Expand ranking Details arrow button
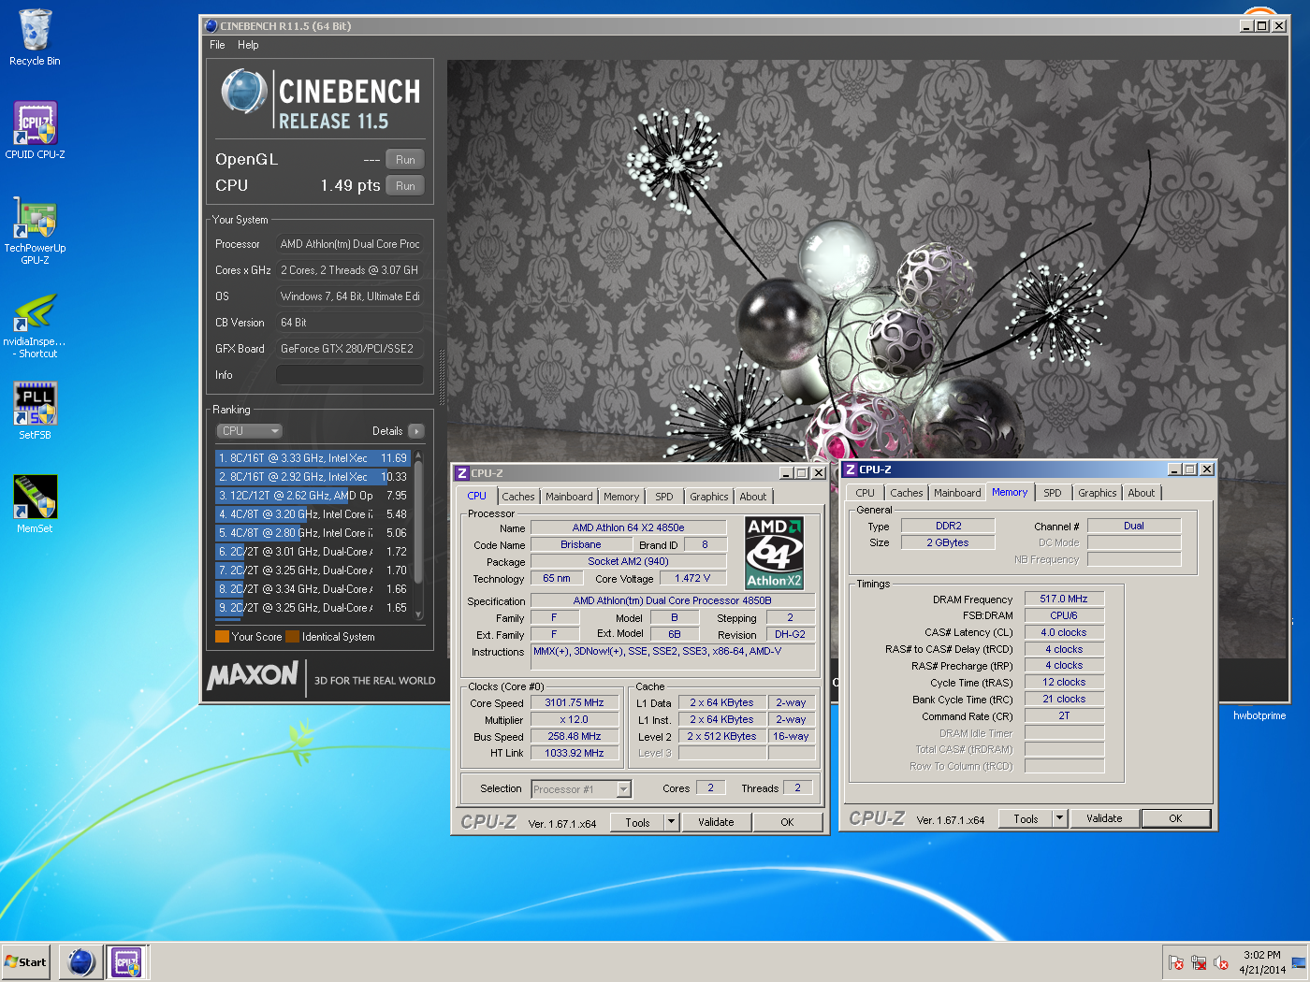The width and height of the screenshot is (1310, 982). (x=416, y=431)
